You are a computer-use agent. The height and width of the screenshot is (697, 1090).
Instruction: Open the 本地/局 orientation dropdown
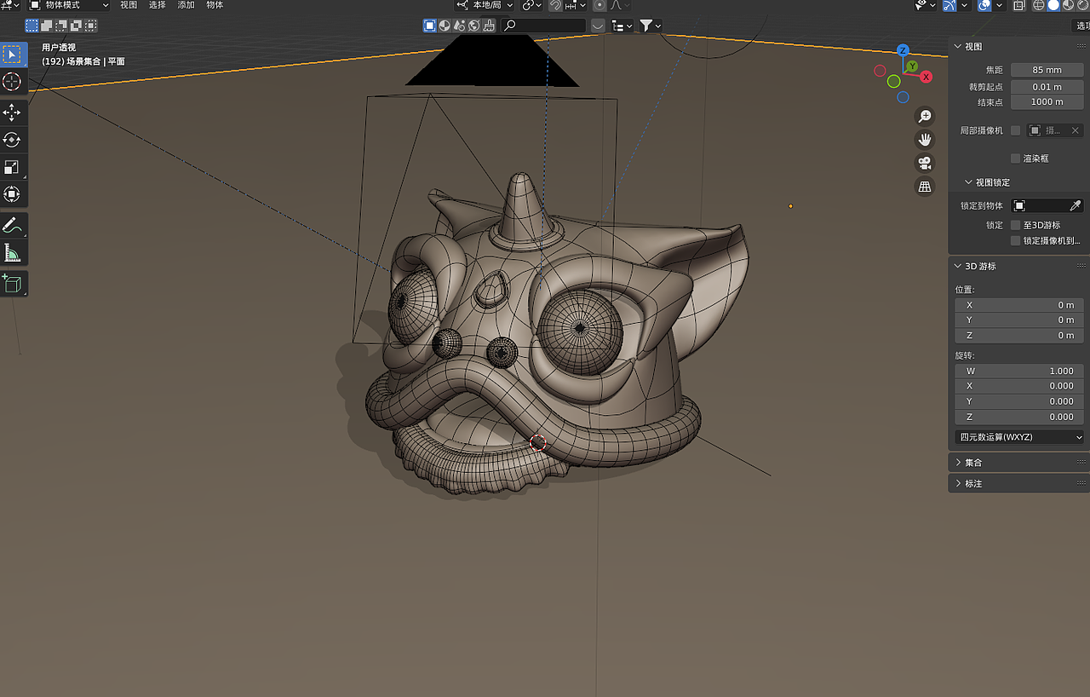click(x=483, y=5)
